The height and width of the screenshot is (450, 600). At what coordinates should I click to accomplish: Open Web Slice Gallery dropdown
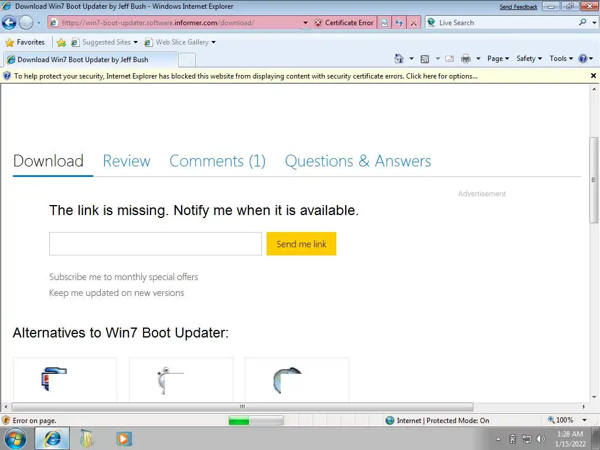point(180,42)
